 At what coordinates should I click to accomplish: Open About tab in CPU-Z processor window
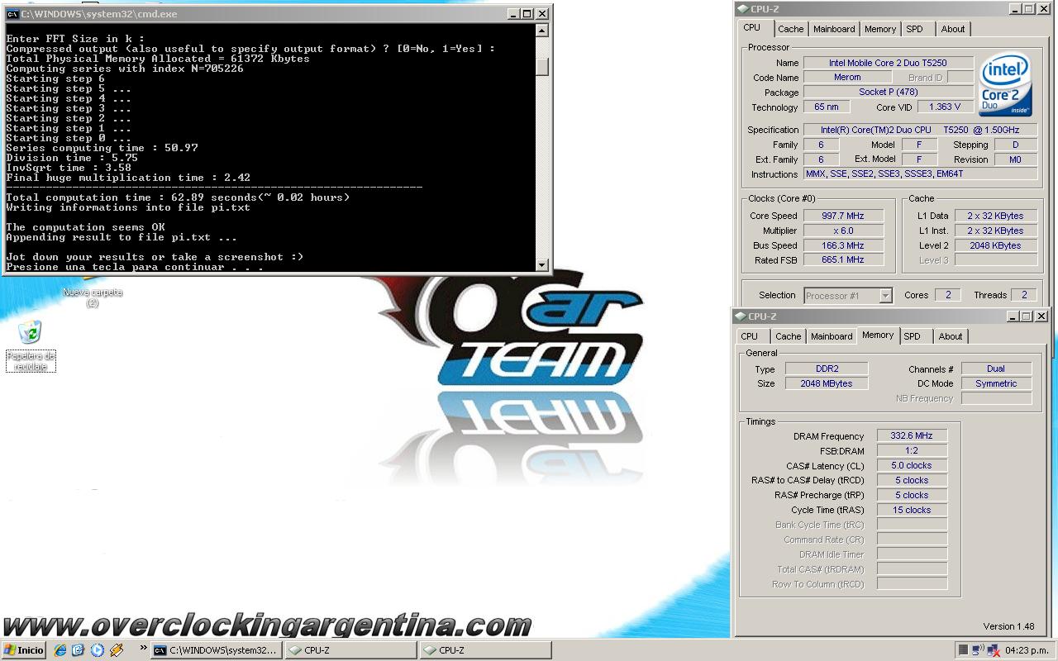click(953, 29)
